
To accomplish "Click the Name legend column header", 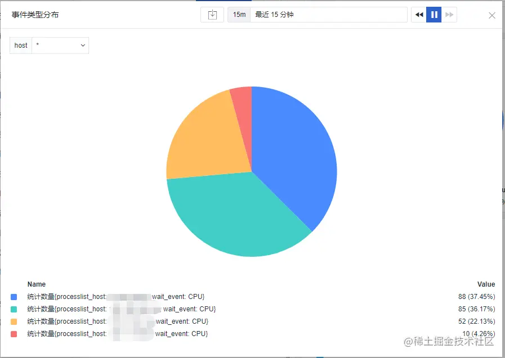I will tap(37, 284).
